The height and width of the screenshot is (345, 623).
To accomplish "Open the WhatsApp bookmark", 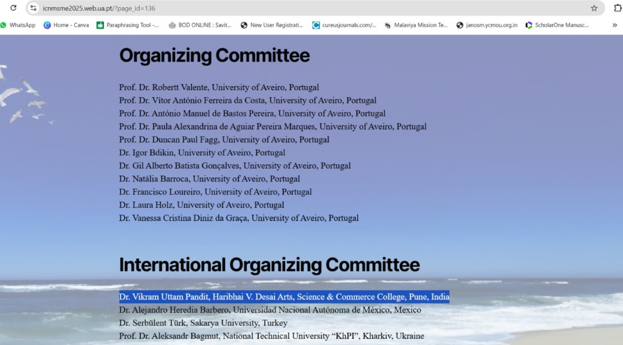I will click(18, 25).
